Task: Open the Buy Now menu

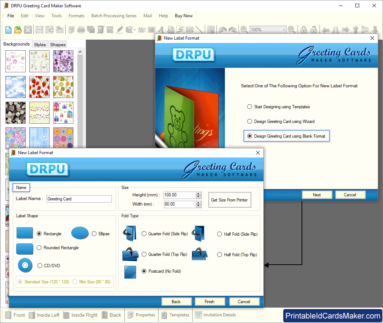Action: [184, 16]
